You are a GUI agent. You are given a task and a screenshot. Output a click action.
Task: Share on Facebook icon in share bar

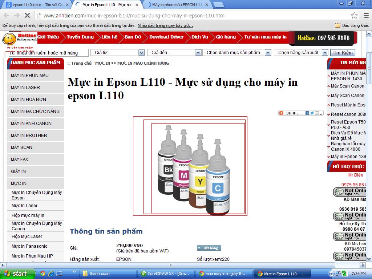click(x=307, y=113)
